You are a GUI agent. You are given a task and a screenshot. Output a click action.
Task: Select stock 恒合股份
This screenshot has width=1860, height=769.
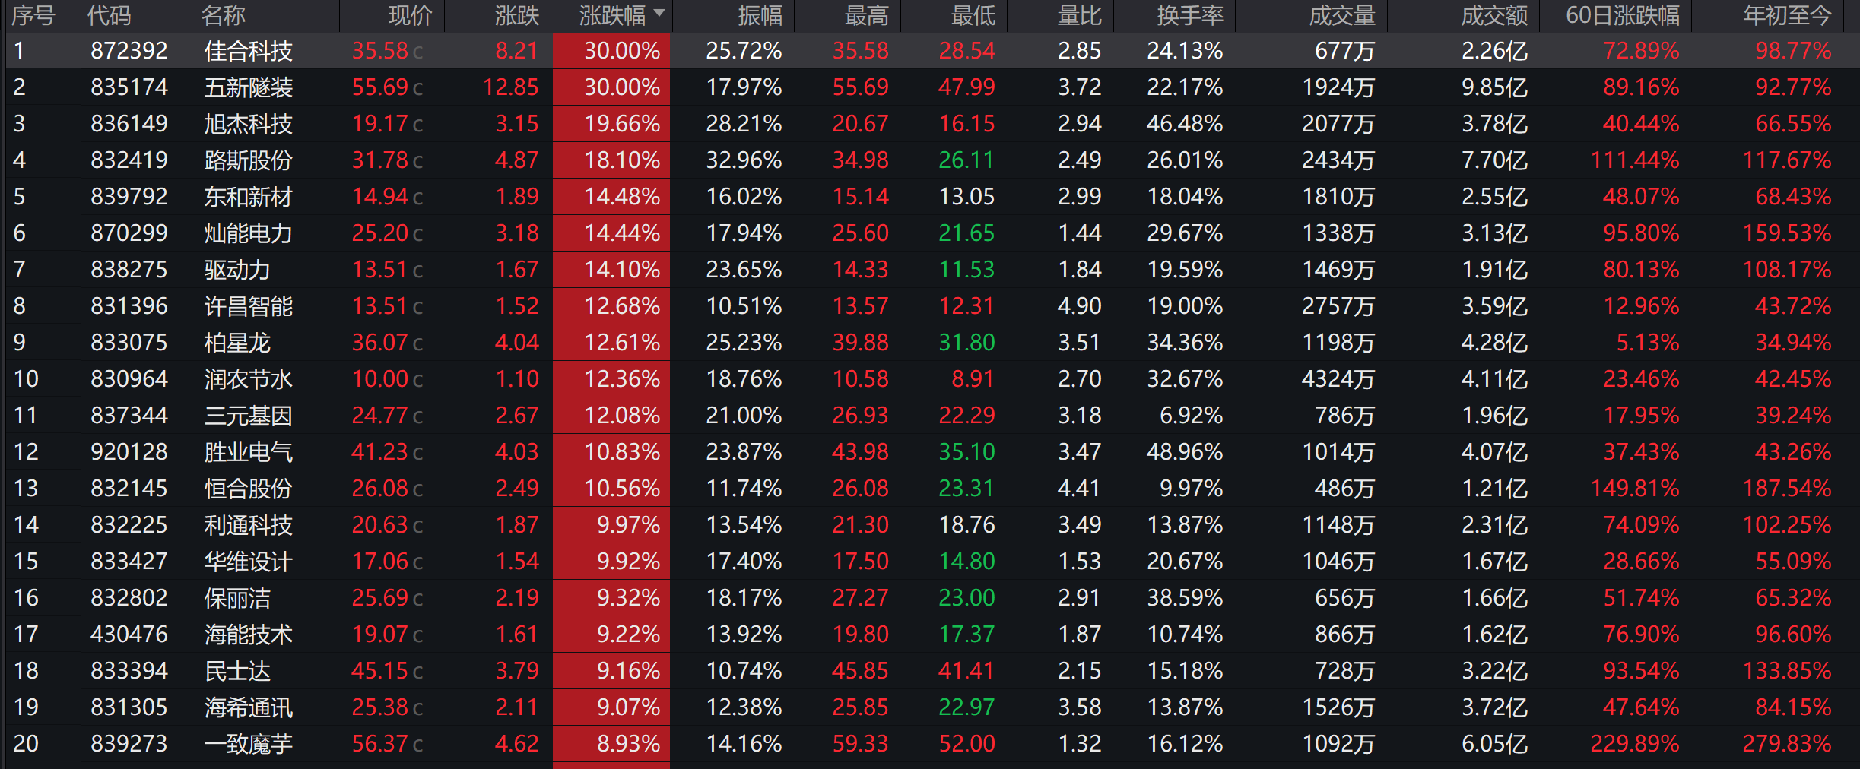248,489
